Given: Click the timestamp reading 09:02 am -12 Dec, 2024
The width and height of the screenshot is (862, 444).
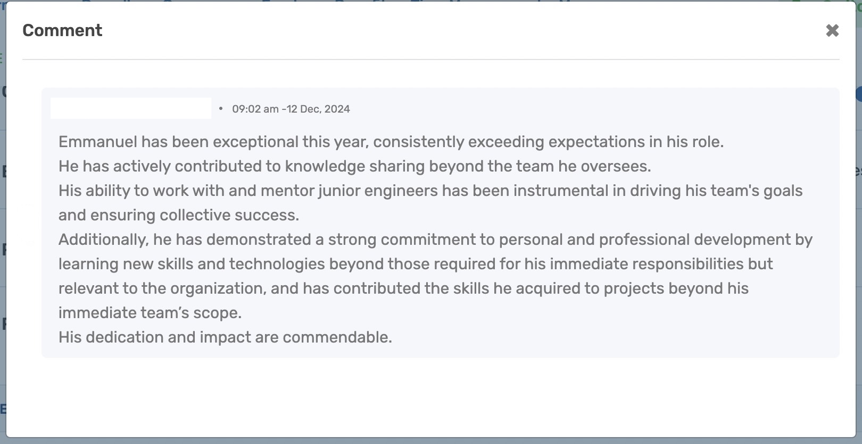Looking at the screenshot, I should point(291,109).
